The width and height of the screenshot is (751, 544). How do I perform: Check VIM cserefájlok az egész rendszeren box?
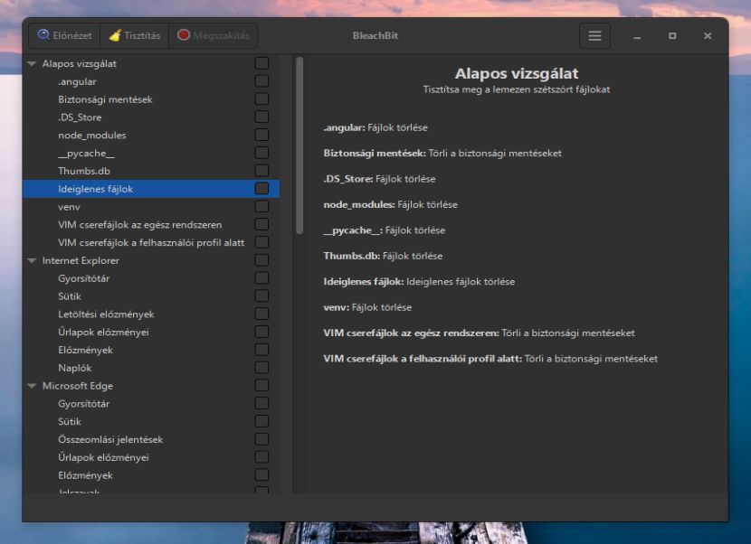point(261,224)
